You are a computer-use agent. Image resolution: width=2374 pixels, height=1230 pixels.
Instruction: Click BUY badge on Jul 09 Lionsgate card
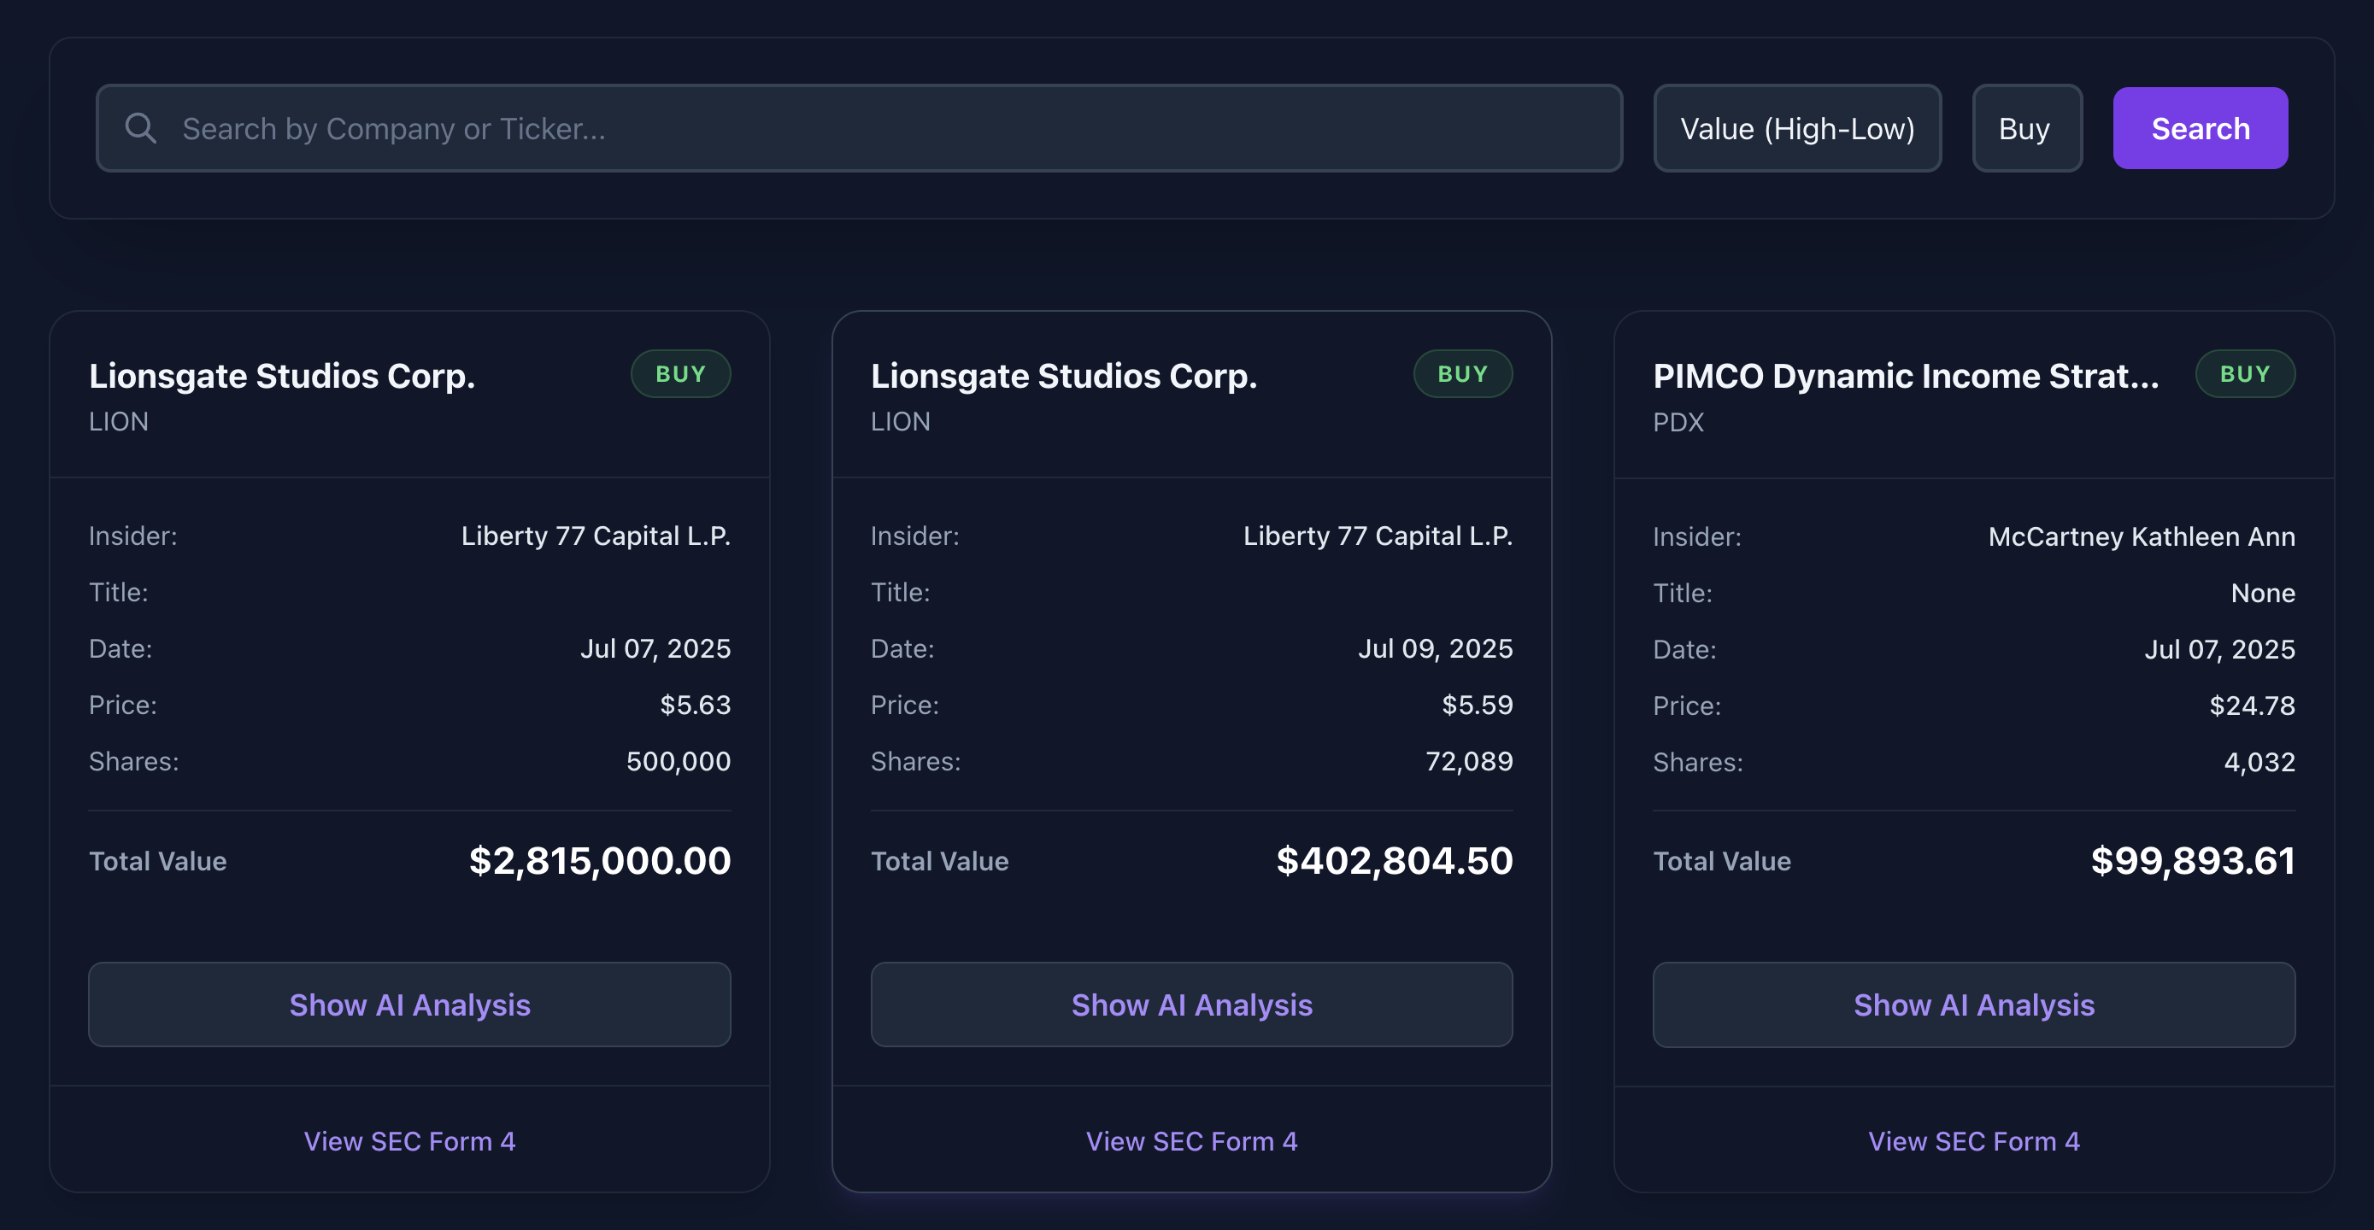click(x=1462, y=374)
